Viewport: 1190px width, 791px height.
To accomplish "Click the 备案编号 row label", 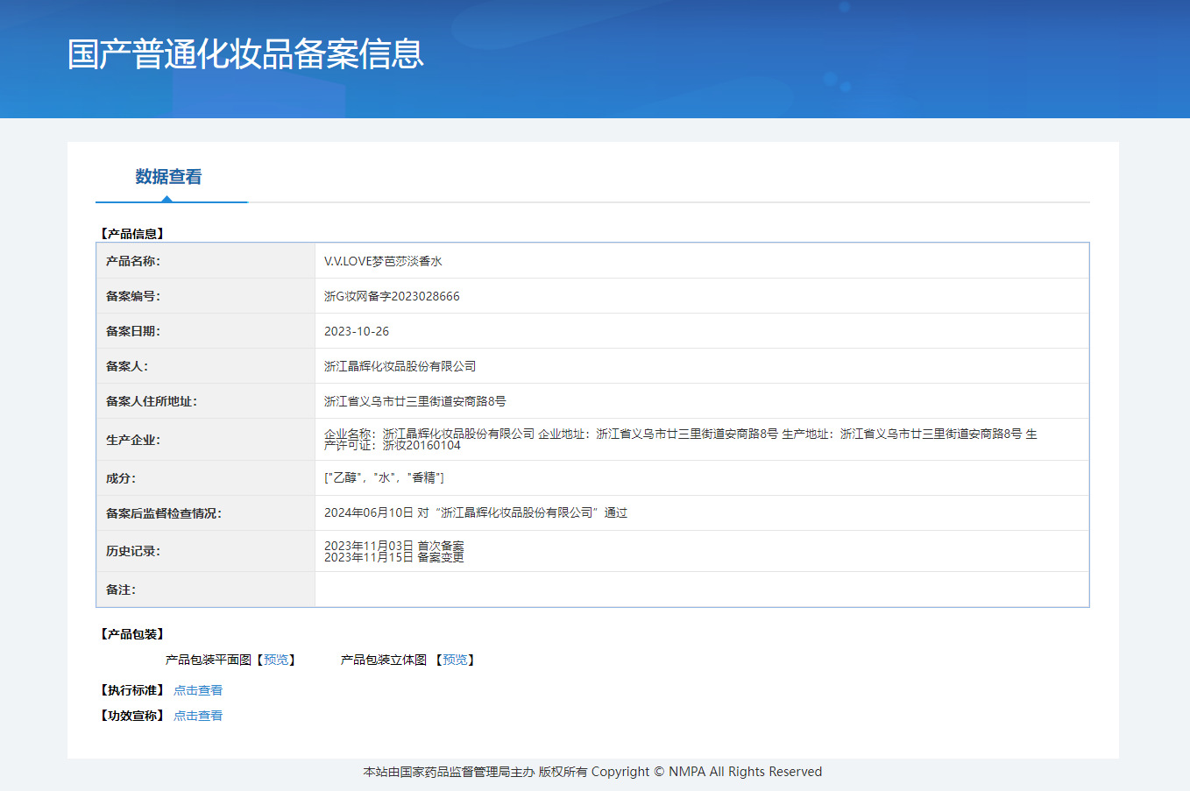I will [x=133, y=296].
